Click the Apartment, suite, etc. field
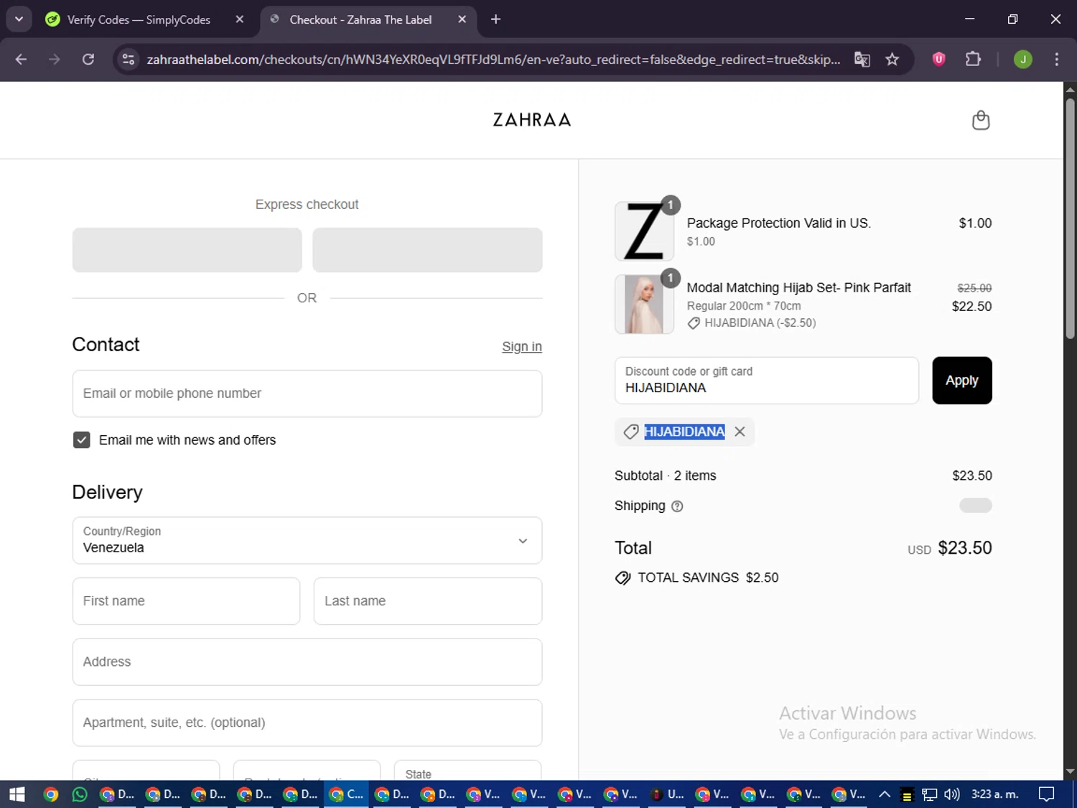 [307, 723]
